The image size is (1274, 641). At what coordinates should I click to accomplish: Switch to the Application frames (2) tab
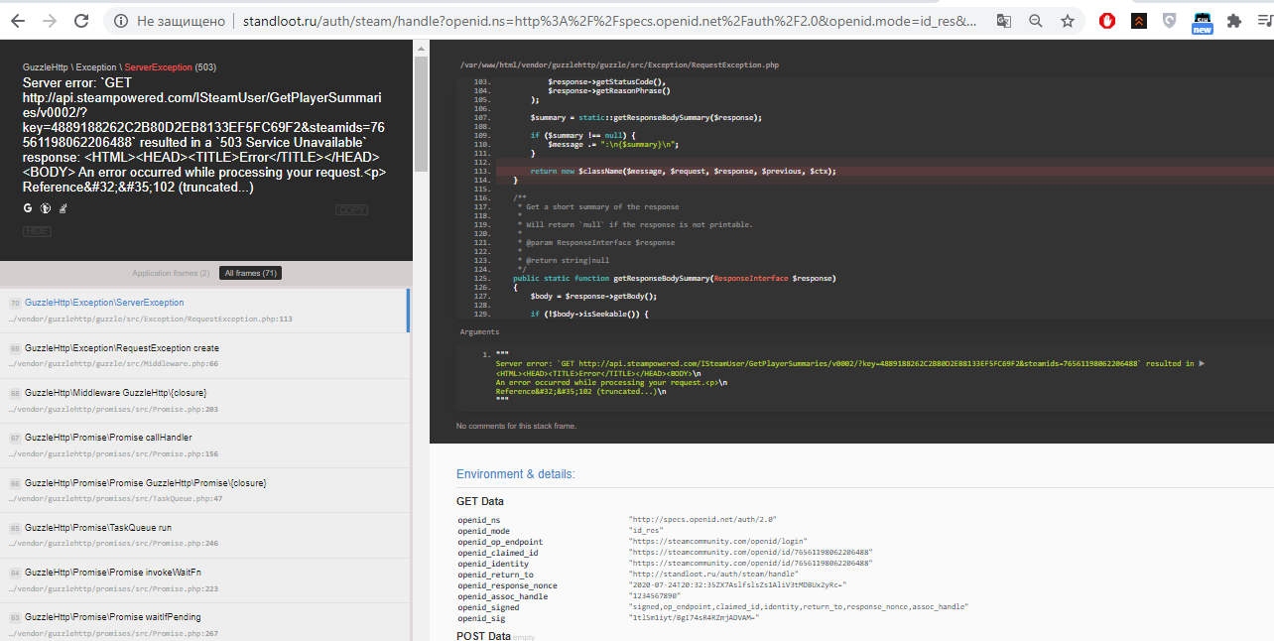point(171,273)
